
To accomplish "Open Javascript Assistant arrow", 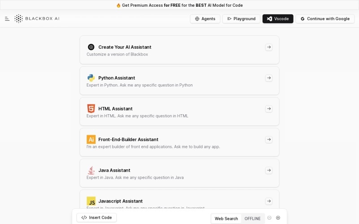I will 269,201.
